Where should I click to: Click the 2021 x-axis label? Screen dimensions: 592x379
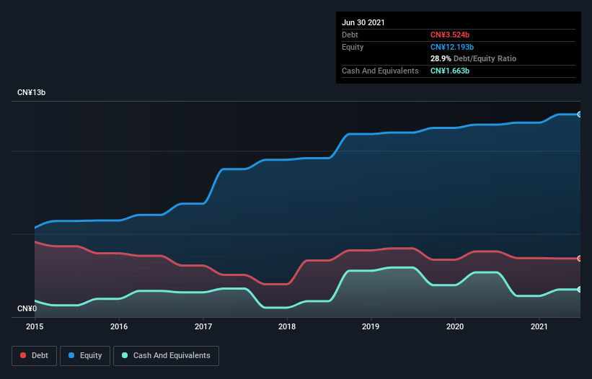[539, 326]
